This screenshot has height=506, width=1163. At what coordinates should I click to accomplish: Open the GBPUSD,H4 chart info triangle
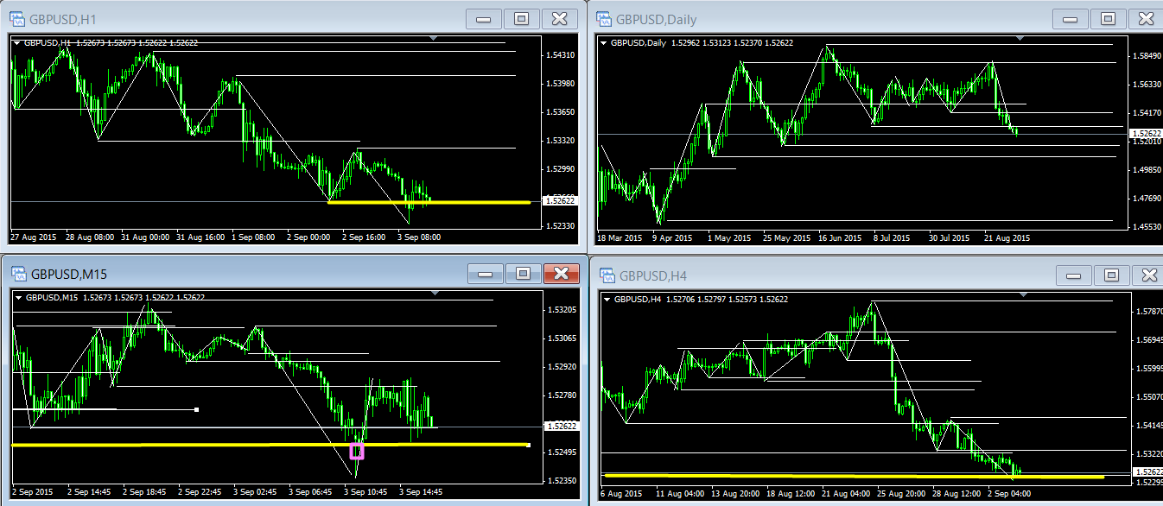coord(606,299)
